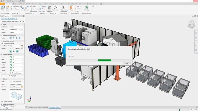The image size is (198, 111).
Task: Select the Pattern tool
Action: tap(42, 6)
